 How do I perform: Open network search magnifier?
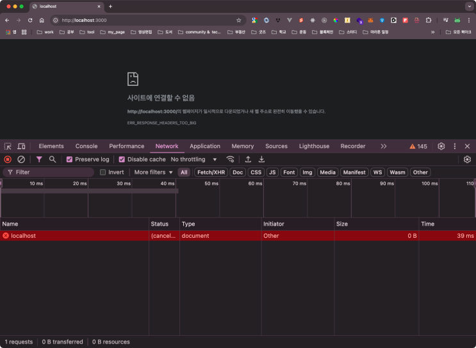(53, 159)
